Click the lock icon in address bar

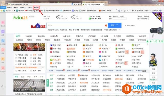[78, 4]
